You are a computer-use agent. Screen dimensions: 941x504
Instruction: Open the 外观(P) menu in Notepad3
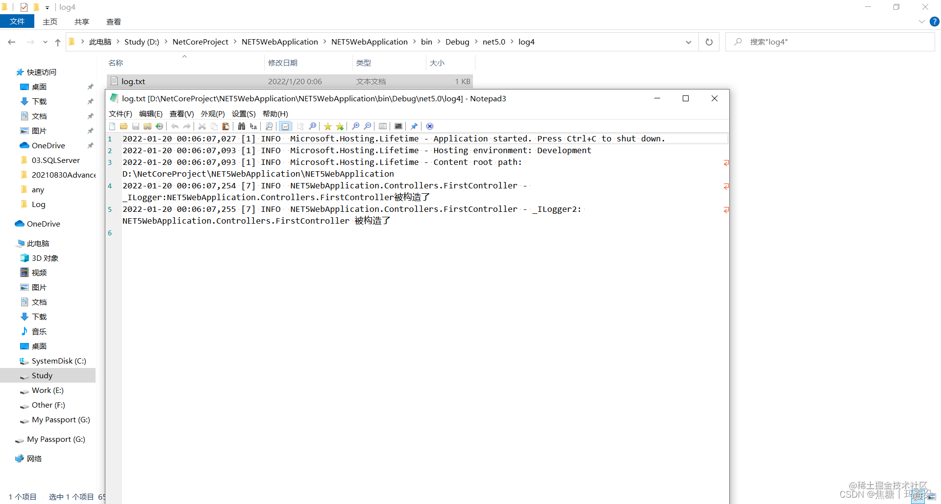213,114
